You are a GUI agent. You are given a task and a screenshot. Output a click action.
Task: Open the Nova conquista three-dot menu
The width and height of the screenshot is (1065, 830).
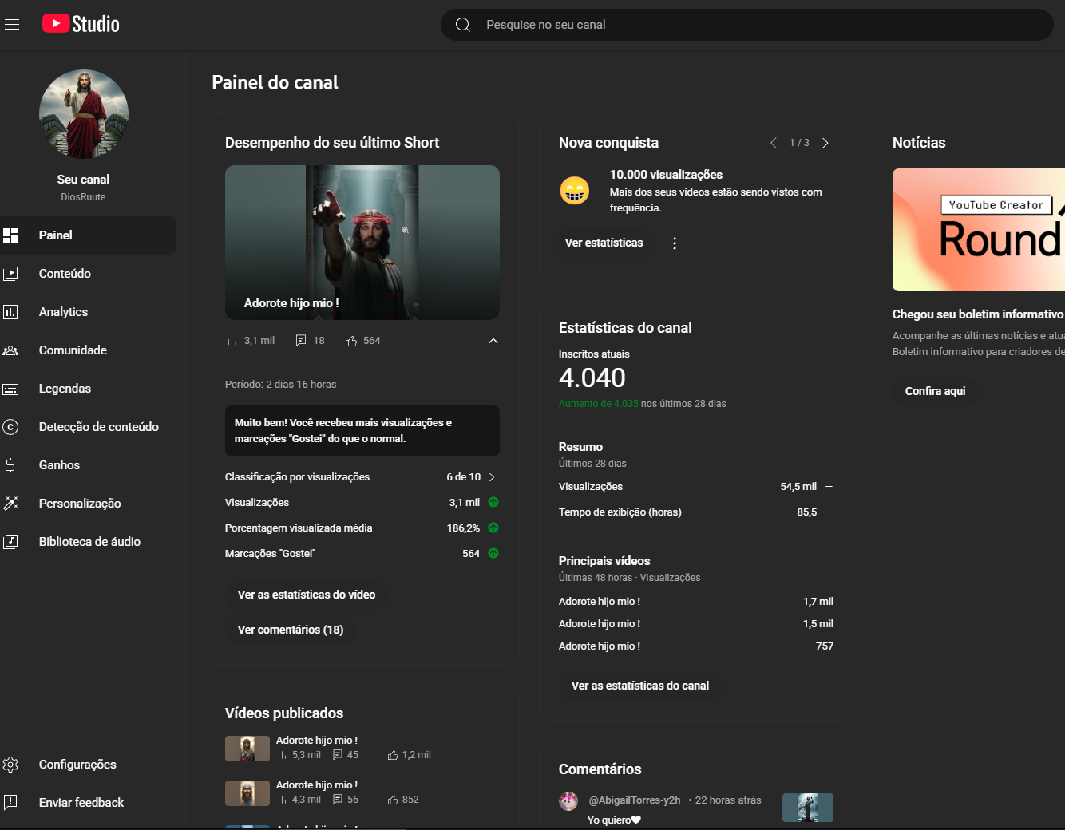pos(675,243)
